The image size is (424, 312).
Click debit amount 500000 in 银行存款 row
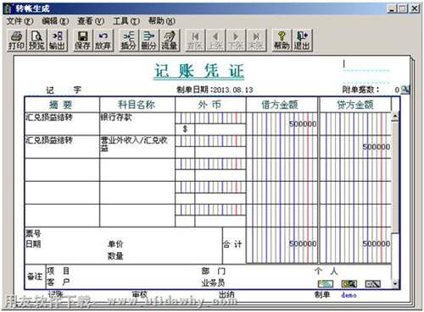[303, 124]
